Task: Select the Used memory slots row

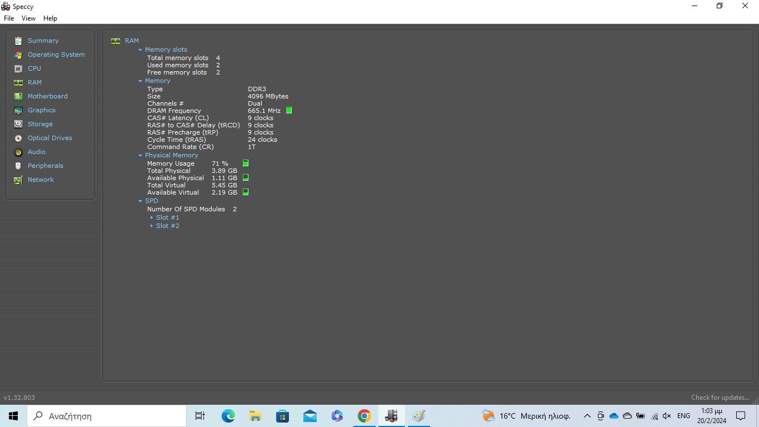Action: (183, 65)
